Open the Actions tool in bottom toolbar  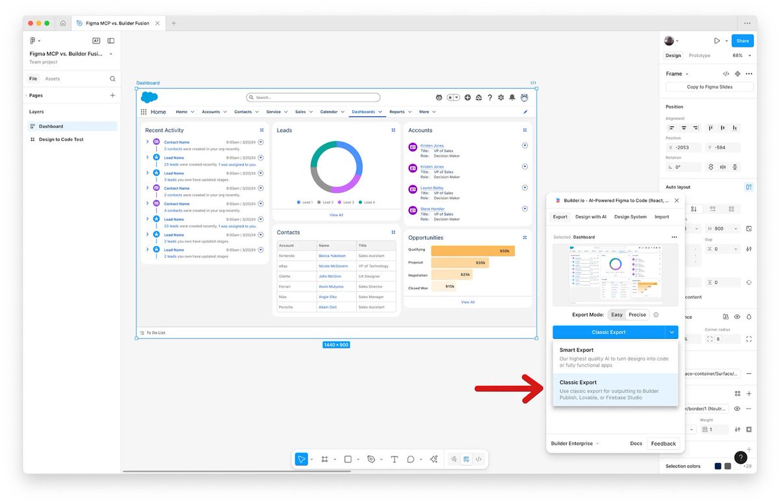point(434,459)
